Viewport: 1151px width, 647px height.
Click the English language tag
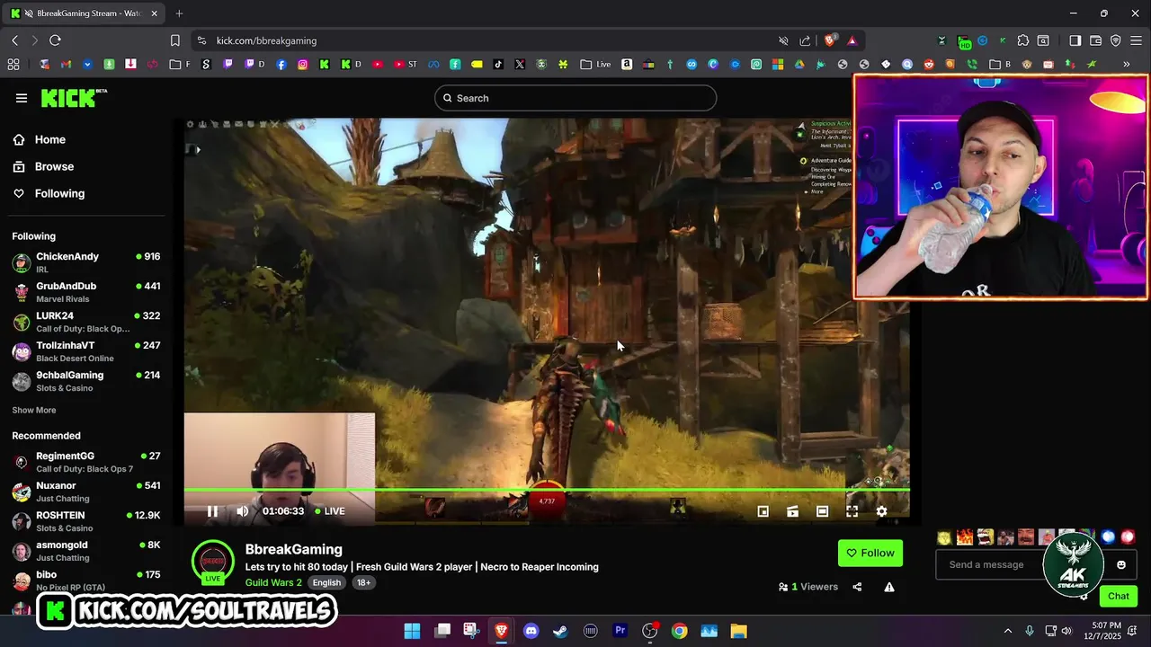point(326,582)
